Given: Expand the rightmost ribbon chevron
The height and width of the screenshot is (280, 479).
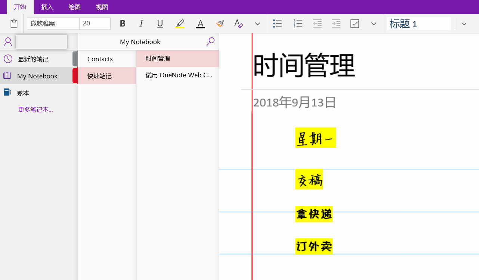Looking at the screenshot, I should [x=464, y=24].
